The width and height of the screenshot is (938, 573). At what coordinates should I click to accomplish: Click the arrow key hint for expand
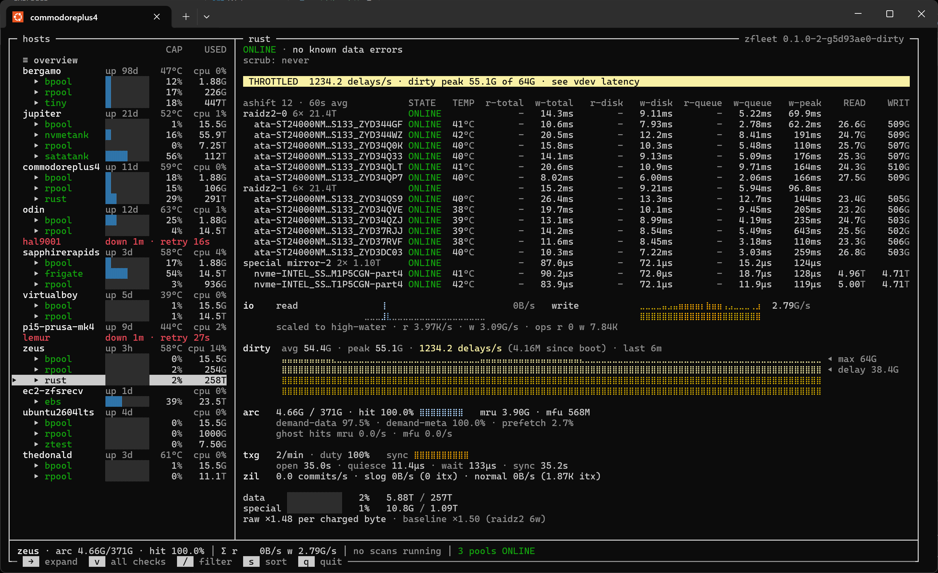(31, 562)
